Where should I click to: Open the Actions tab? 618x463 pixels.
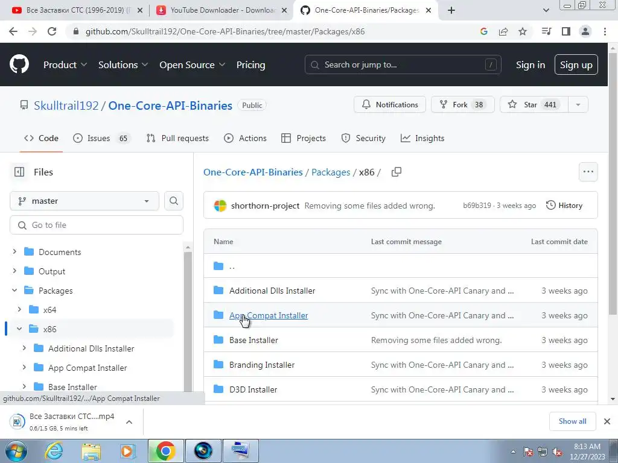click(x=245, y=138)
